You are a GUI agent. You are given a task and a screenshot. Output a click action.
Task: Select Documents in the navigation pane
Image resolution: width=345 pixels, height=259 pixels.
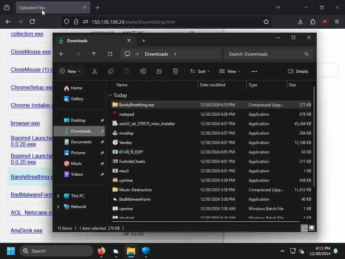pos(79,142)
